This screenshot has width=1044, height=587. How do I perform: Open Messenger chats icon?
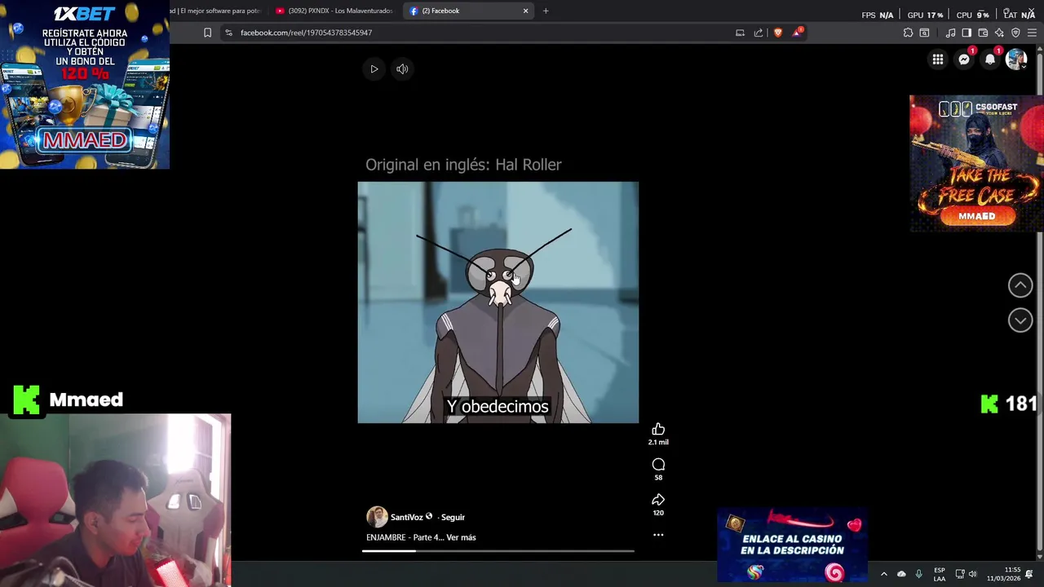(964, 60)
